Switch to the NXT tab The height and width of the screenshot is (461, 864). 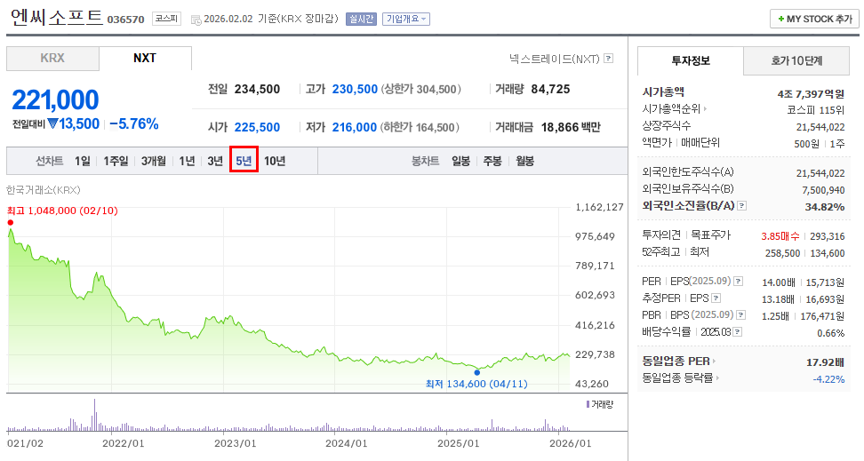click(x=145, y=59)
